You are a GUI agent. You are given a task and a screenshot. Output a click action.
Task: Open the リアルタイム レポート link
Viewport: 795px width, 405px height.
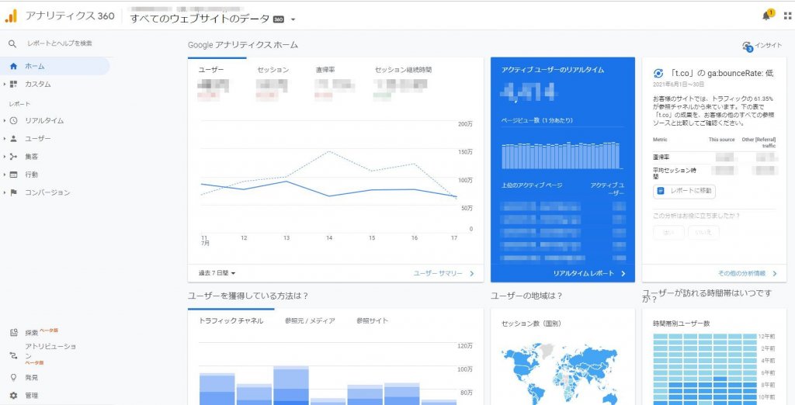click(x=589, y=273)
